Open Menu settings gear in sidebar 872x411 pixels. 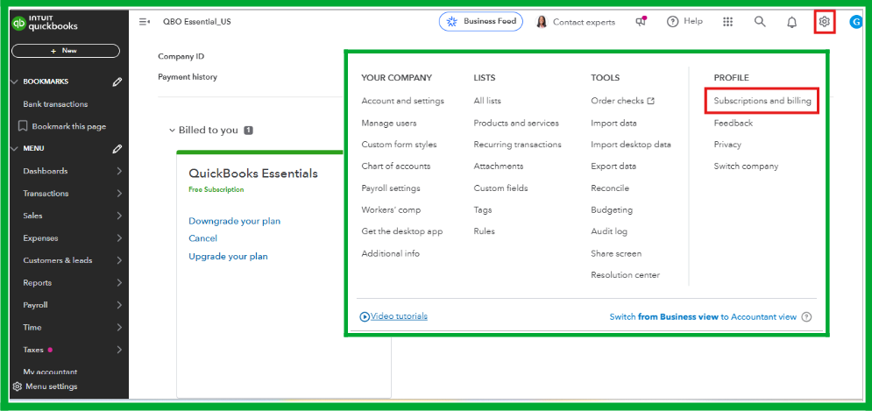(18, 386)
